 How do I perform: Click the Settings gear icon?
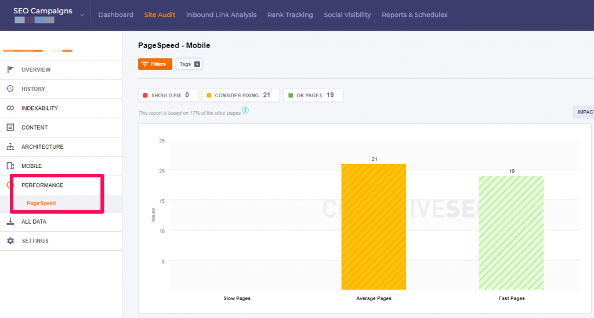tap(10, 240)
